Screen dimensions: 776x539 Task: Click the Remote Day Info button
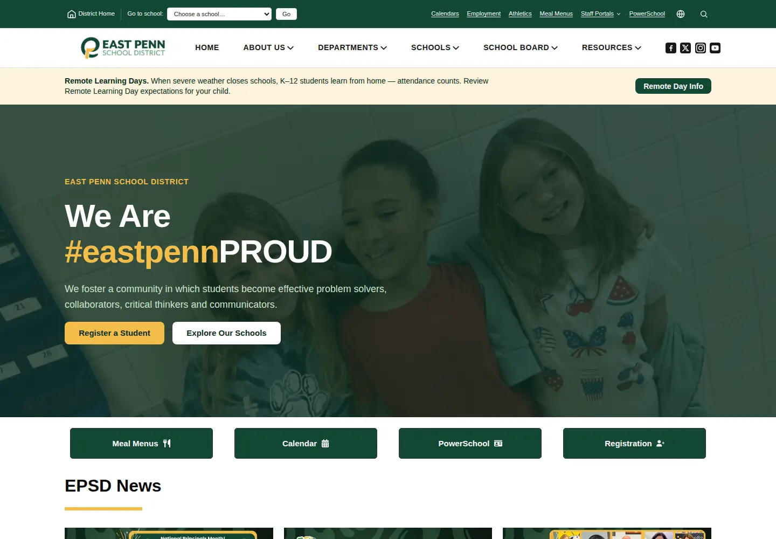pos(673,86)
